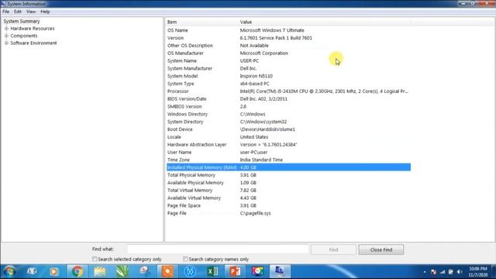Viewport: 496px width, 279px height.
Task: Select the Hardware Abstraction Layer row
Action: [288, 145]
